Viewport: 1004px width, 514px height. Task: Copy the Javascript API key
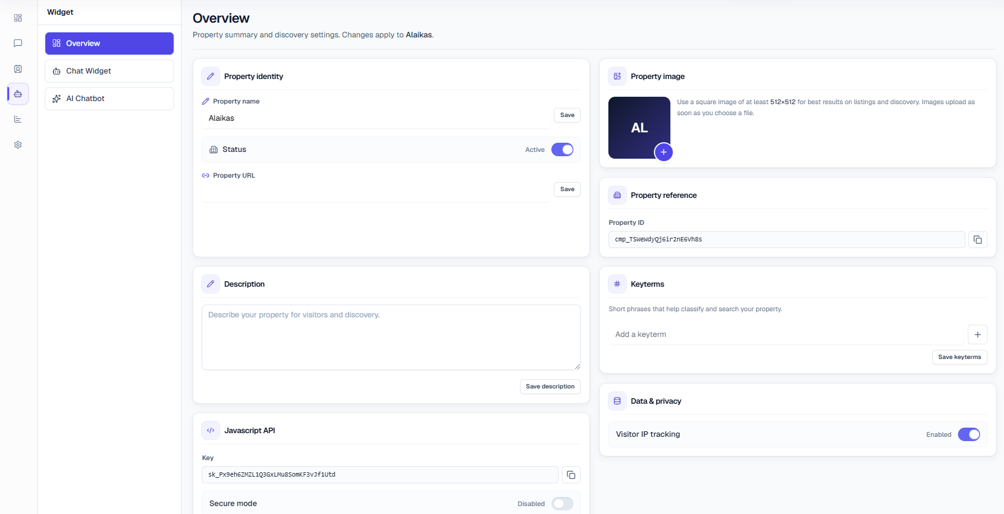click(571, 475)
